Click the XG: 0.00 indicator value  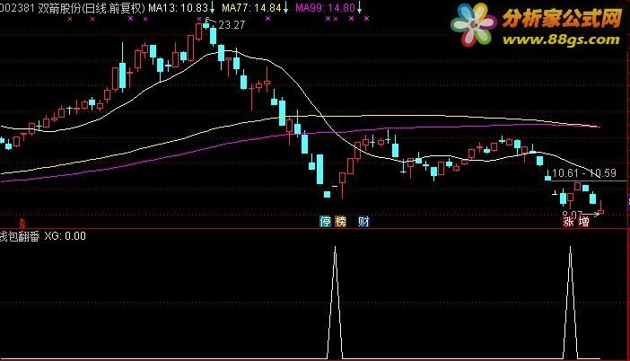pyautogui.click(x=66, y=236)
